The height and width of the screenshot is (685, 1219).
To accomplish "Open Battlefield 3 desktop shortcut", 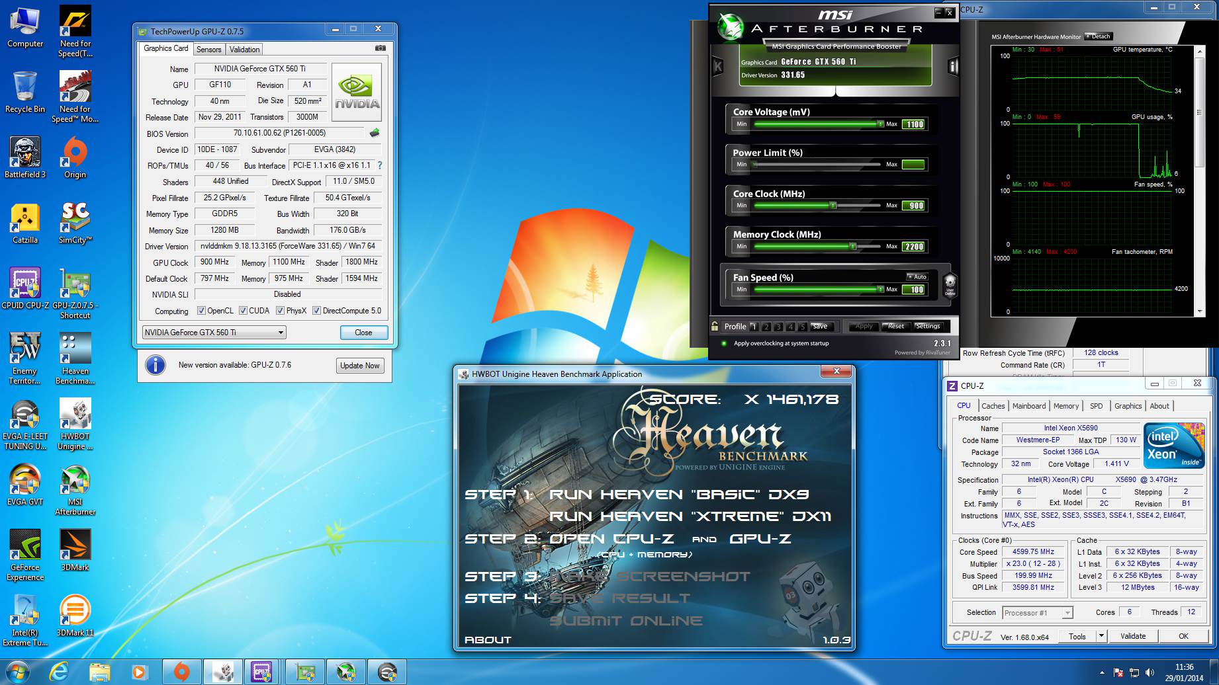I will tap(25, 157).
